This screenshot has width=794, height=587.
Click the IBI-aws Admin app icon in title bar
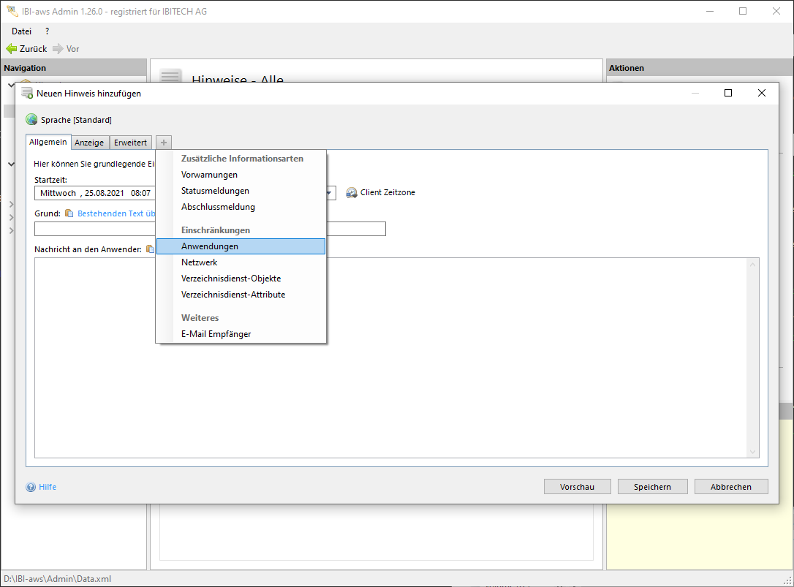point(12,11)
